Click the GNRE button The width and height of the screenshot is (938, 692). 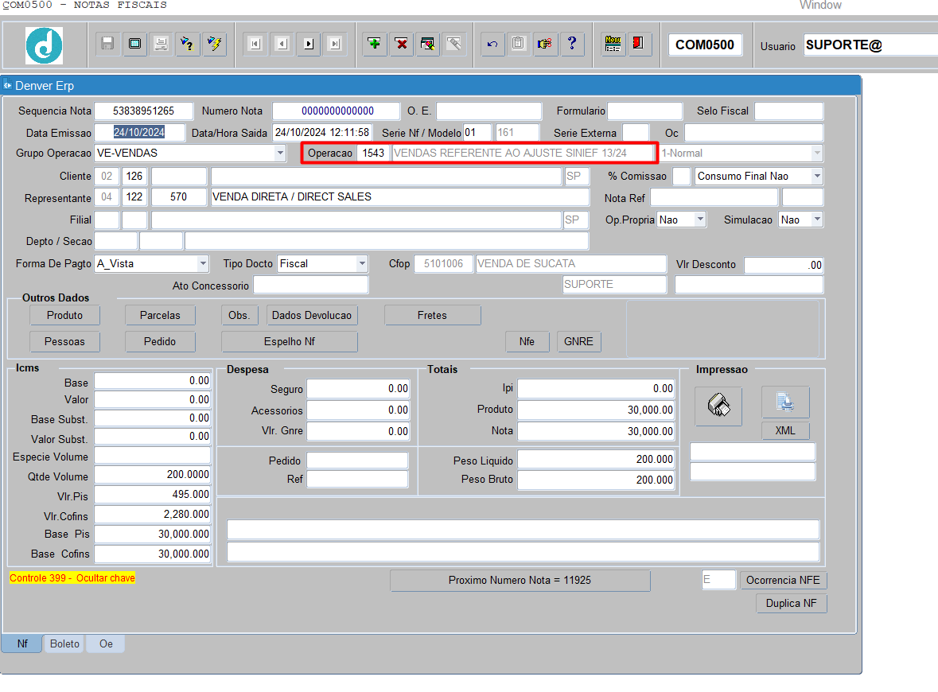point(578,341)
